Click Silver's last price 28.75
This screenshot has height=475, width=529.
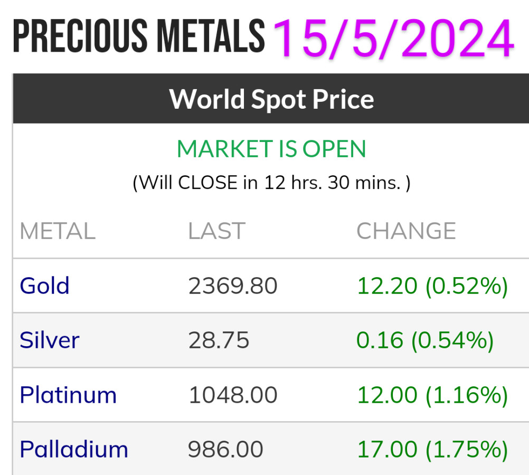click(219, 340)
